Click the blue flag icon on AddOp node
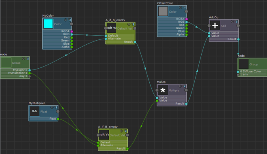 coord(237,22)
